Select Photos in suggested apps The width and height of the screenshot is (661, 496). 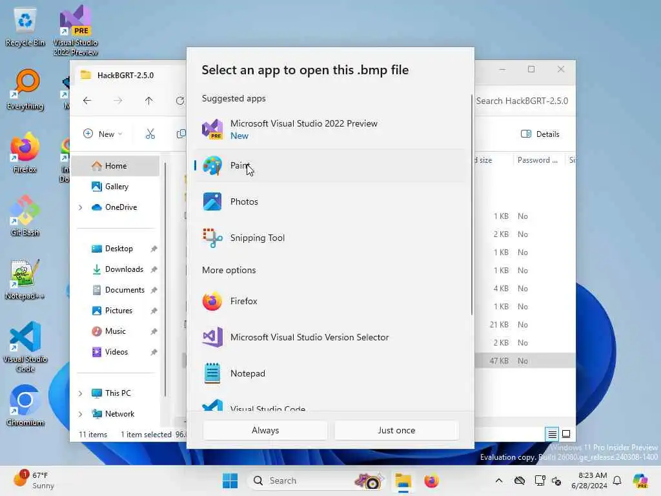tap(330, 201)
